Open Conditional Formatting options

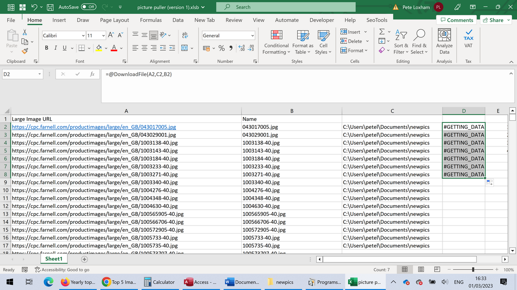coord(276,41)
